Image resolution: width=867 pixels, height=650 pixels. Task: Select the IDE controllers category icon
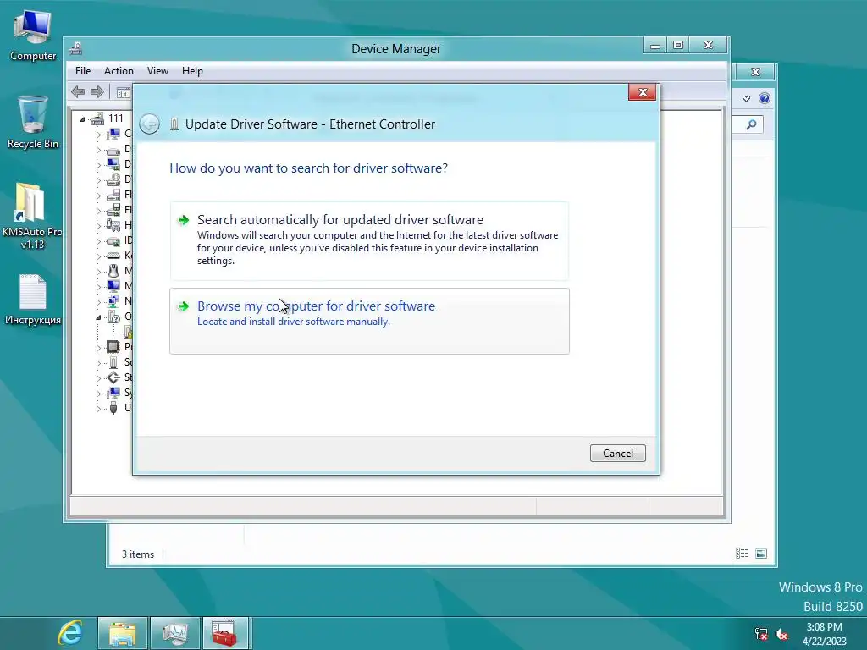[x=113, y=240]
